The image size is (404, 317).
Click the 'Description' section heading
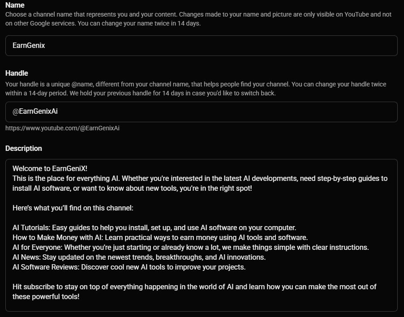[24, 148]
